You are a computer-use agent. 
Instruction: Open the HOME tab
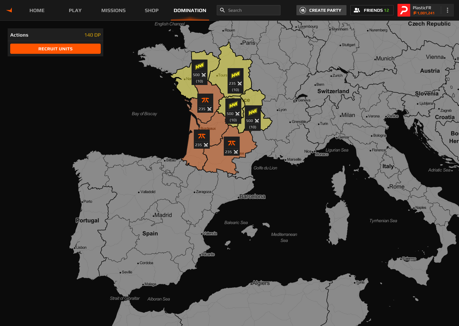pos(37,10)
